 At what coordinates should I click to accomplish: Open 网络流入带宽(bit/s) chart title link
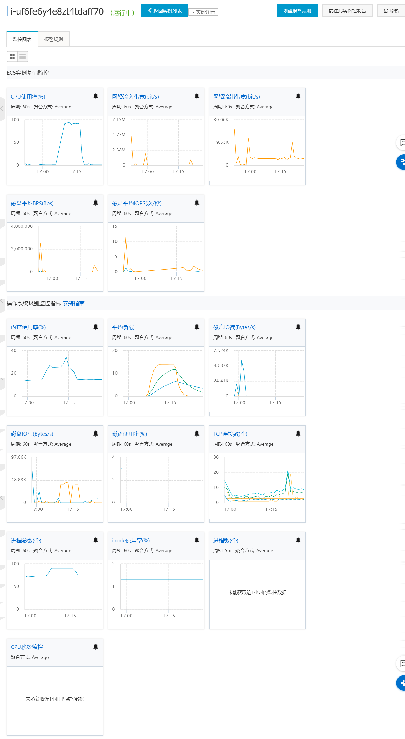click(x=135, y=97)
